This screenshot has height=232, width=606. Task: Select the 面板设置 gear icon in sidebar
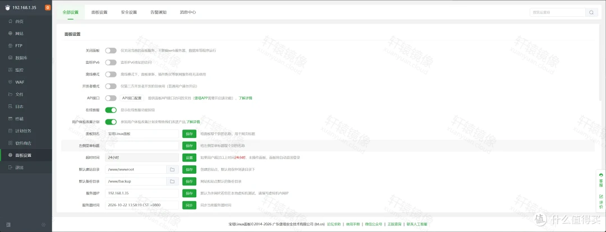[11, 155]
